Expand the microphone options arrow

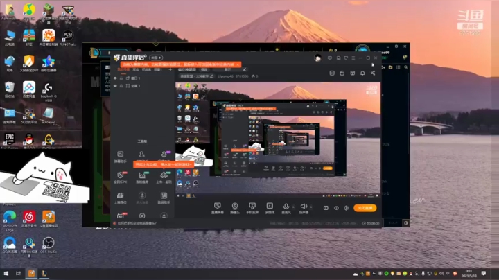coord(293,207)
